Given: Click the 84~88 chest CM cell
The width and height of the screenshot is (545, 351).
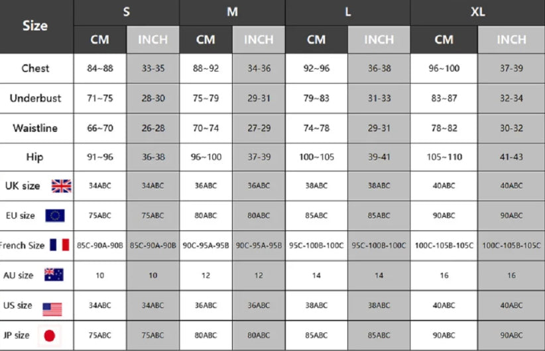Looking at the screenshot, I should [100, 68].
